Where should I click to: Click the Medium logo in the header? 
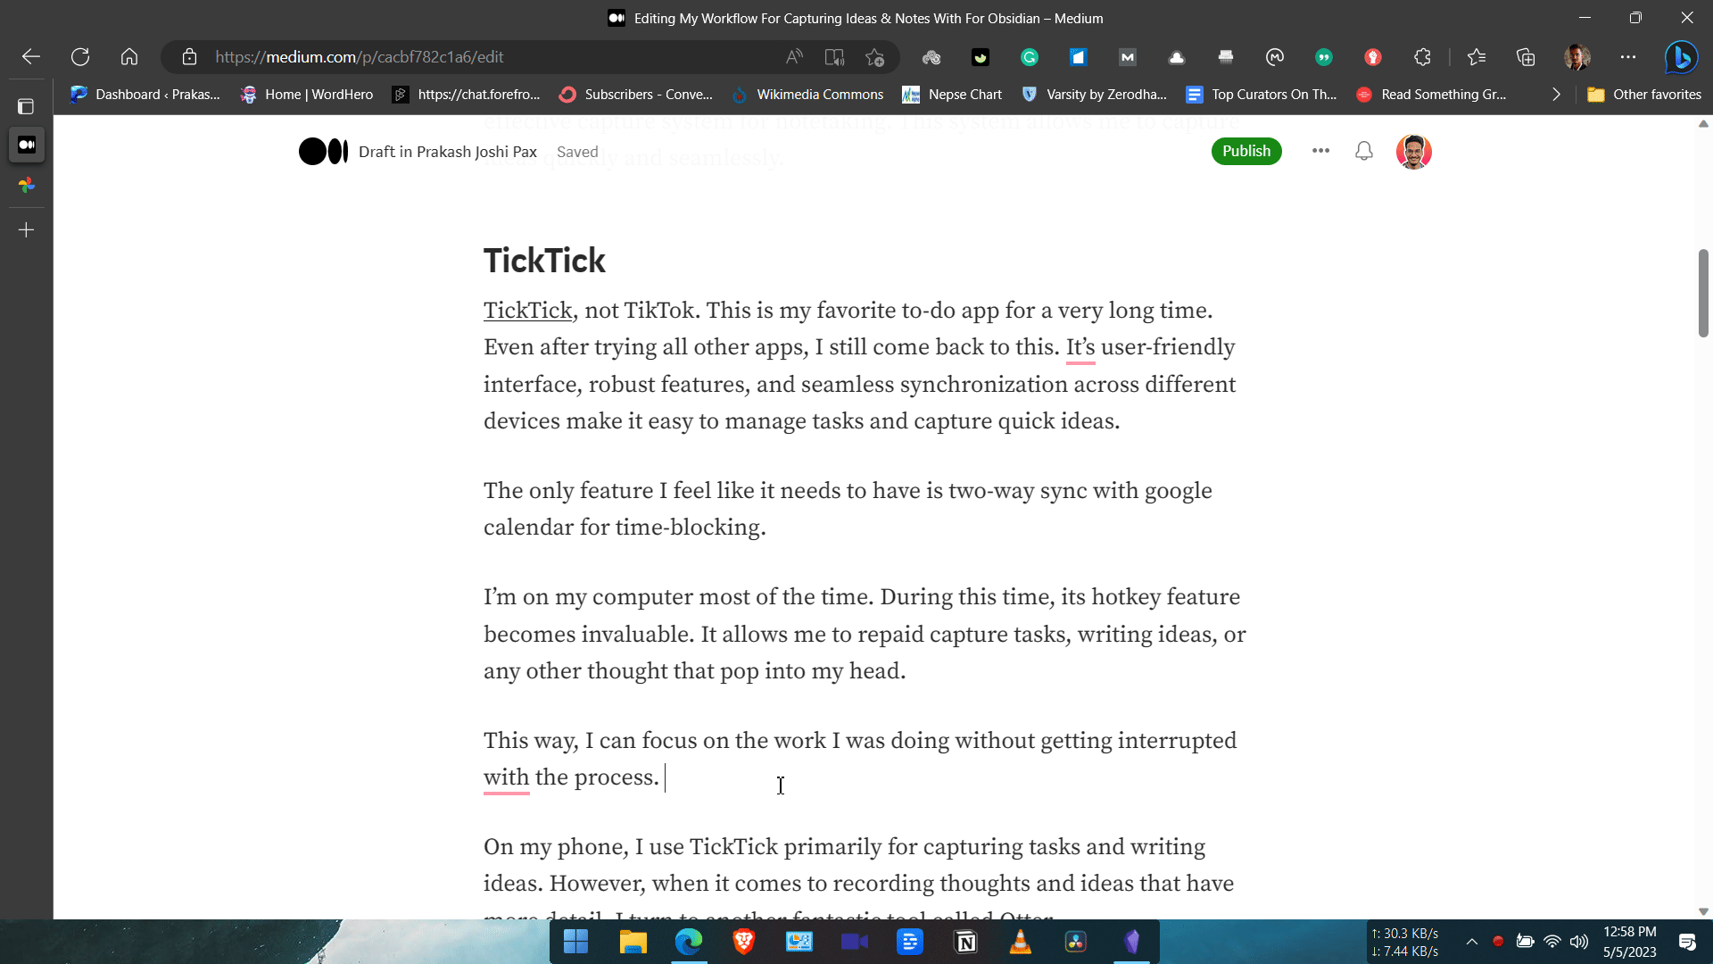coord(323,152)
